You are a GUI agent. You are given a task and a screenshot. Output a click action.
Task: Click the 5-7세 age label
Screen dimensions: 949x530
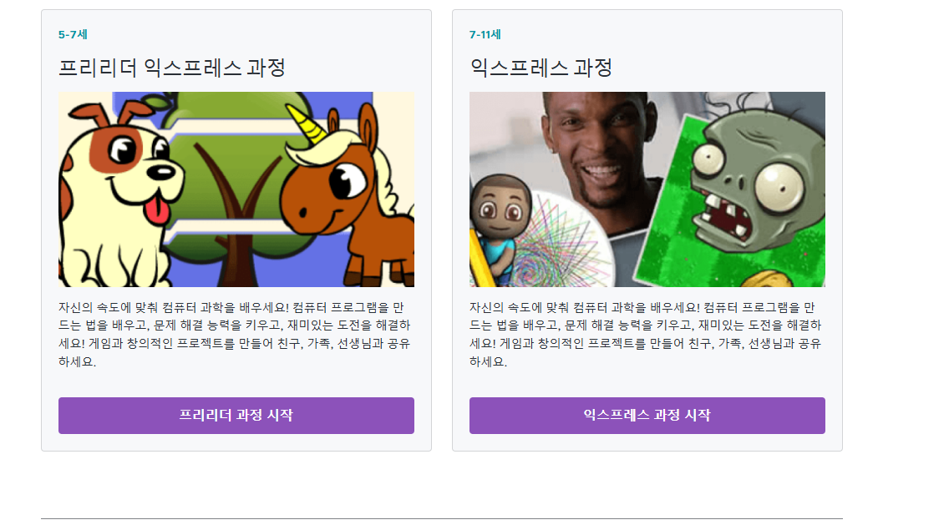[73, 34]
